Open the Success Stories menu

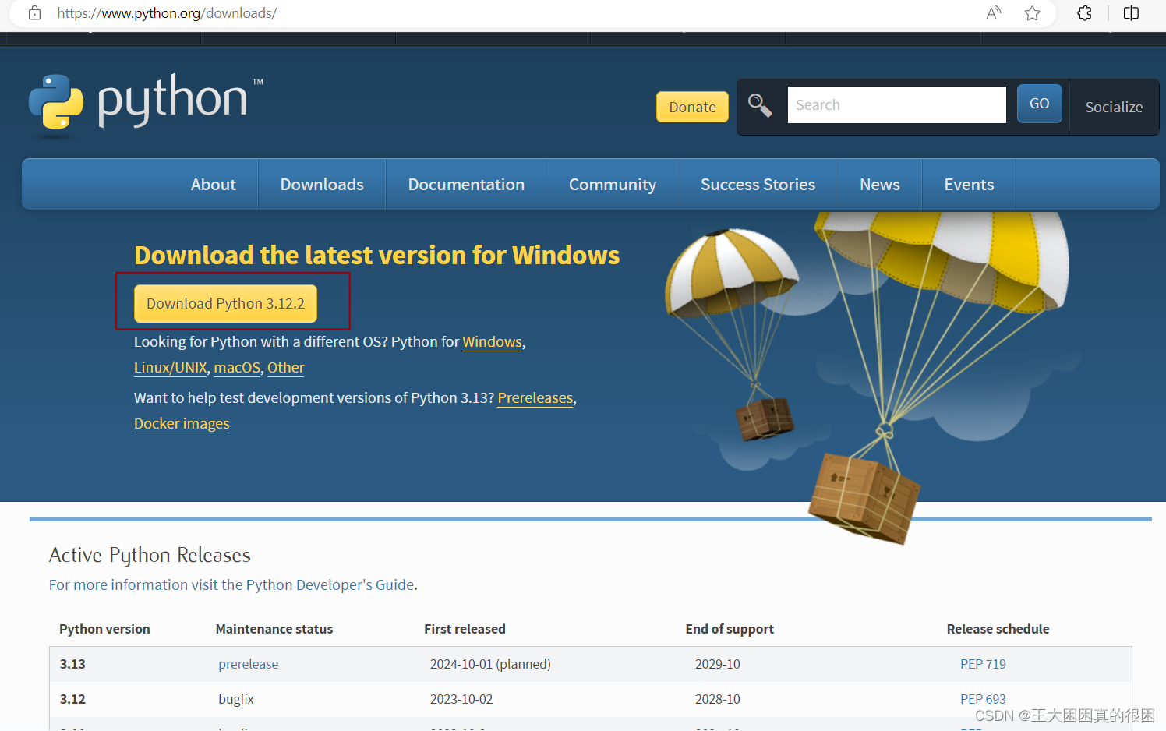tap(758, 185)
